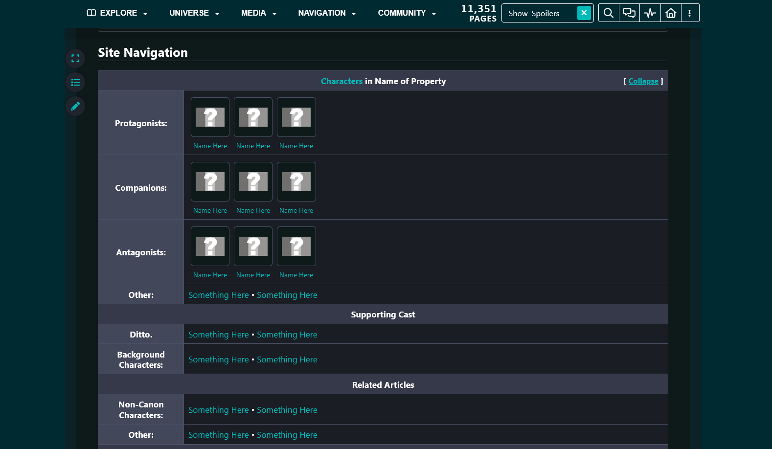Select the third Antagonists placeholder image
Image resolution: width=772 pixels, height=449 pixels.
(x=296, y=247)
